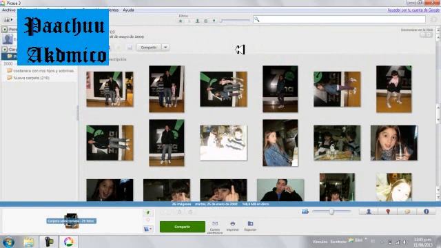Click the Importar button in the top toolbar
Viewport: 441px width, 248px height.
coord(8,20)
